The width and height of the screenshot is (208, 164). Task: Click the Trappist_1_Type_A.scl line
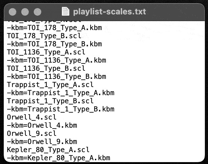coord(50,85)
